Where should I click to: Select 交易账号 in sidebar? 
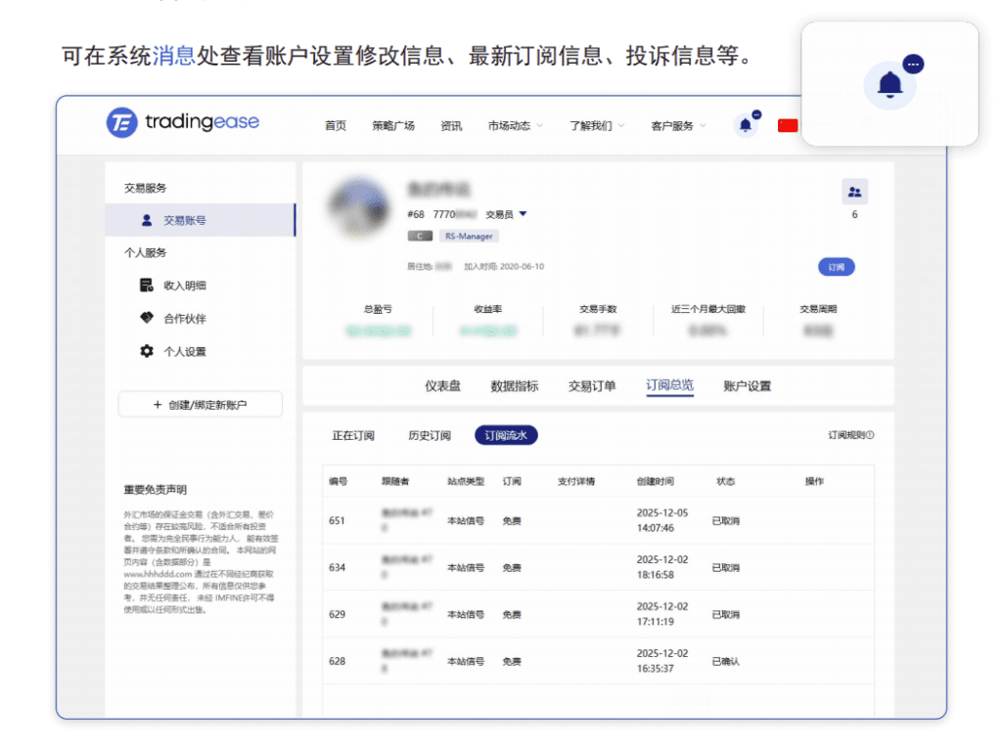click(x=184, y=221)
